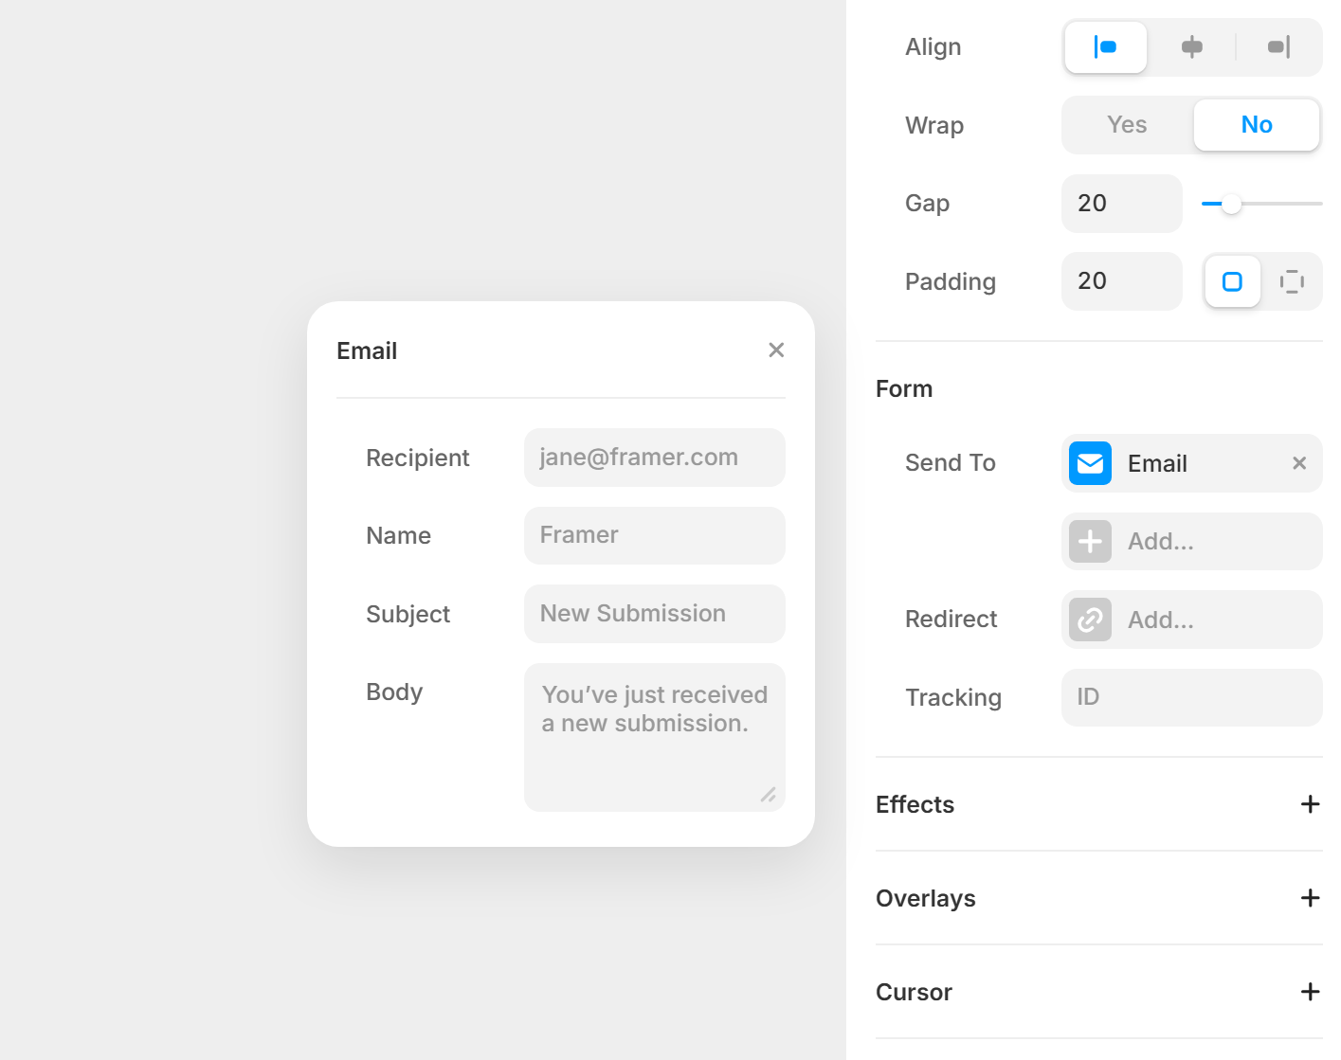1341x1060 pixels.
Task: Click the Recipient field showing jane@framer.com
Action: click(654, 457)
